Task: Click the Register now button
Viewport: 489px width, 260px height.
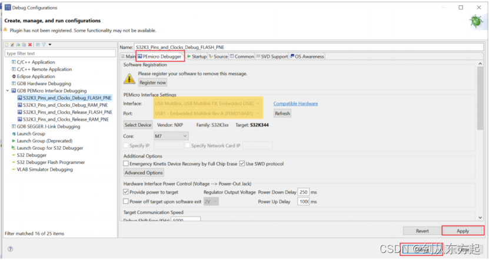Action: point(152,83)
